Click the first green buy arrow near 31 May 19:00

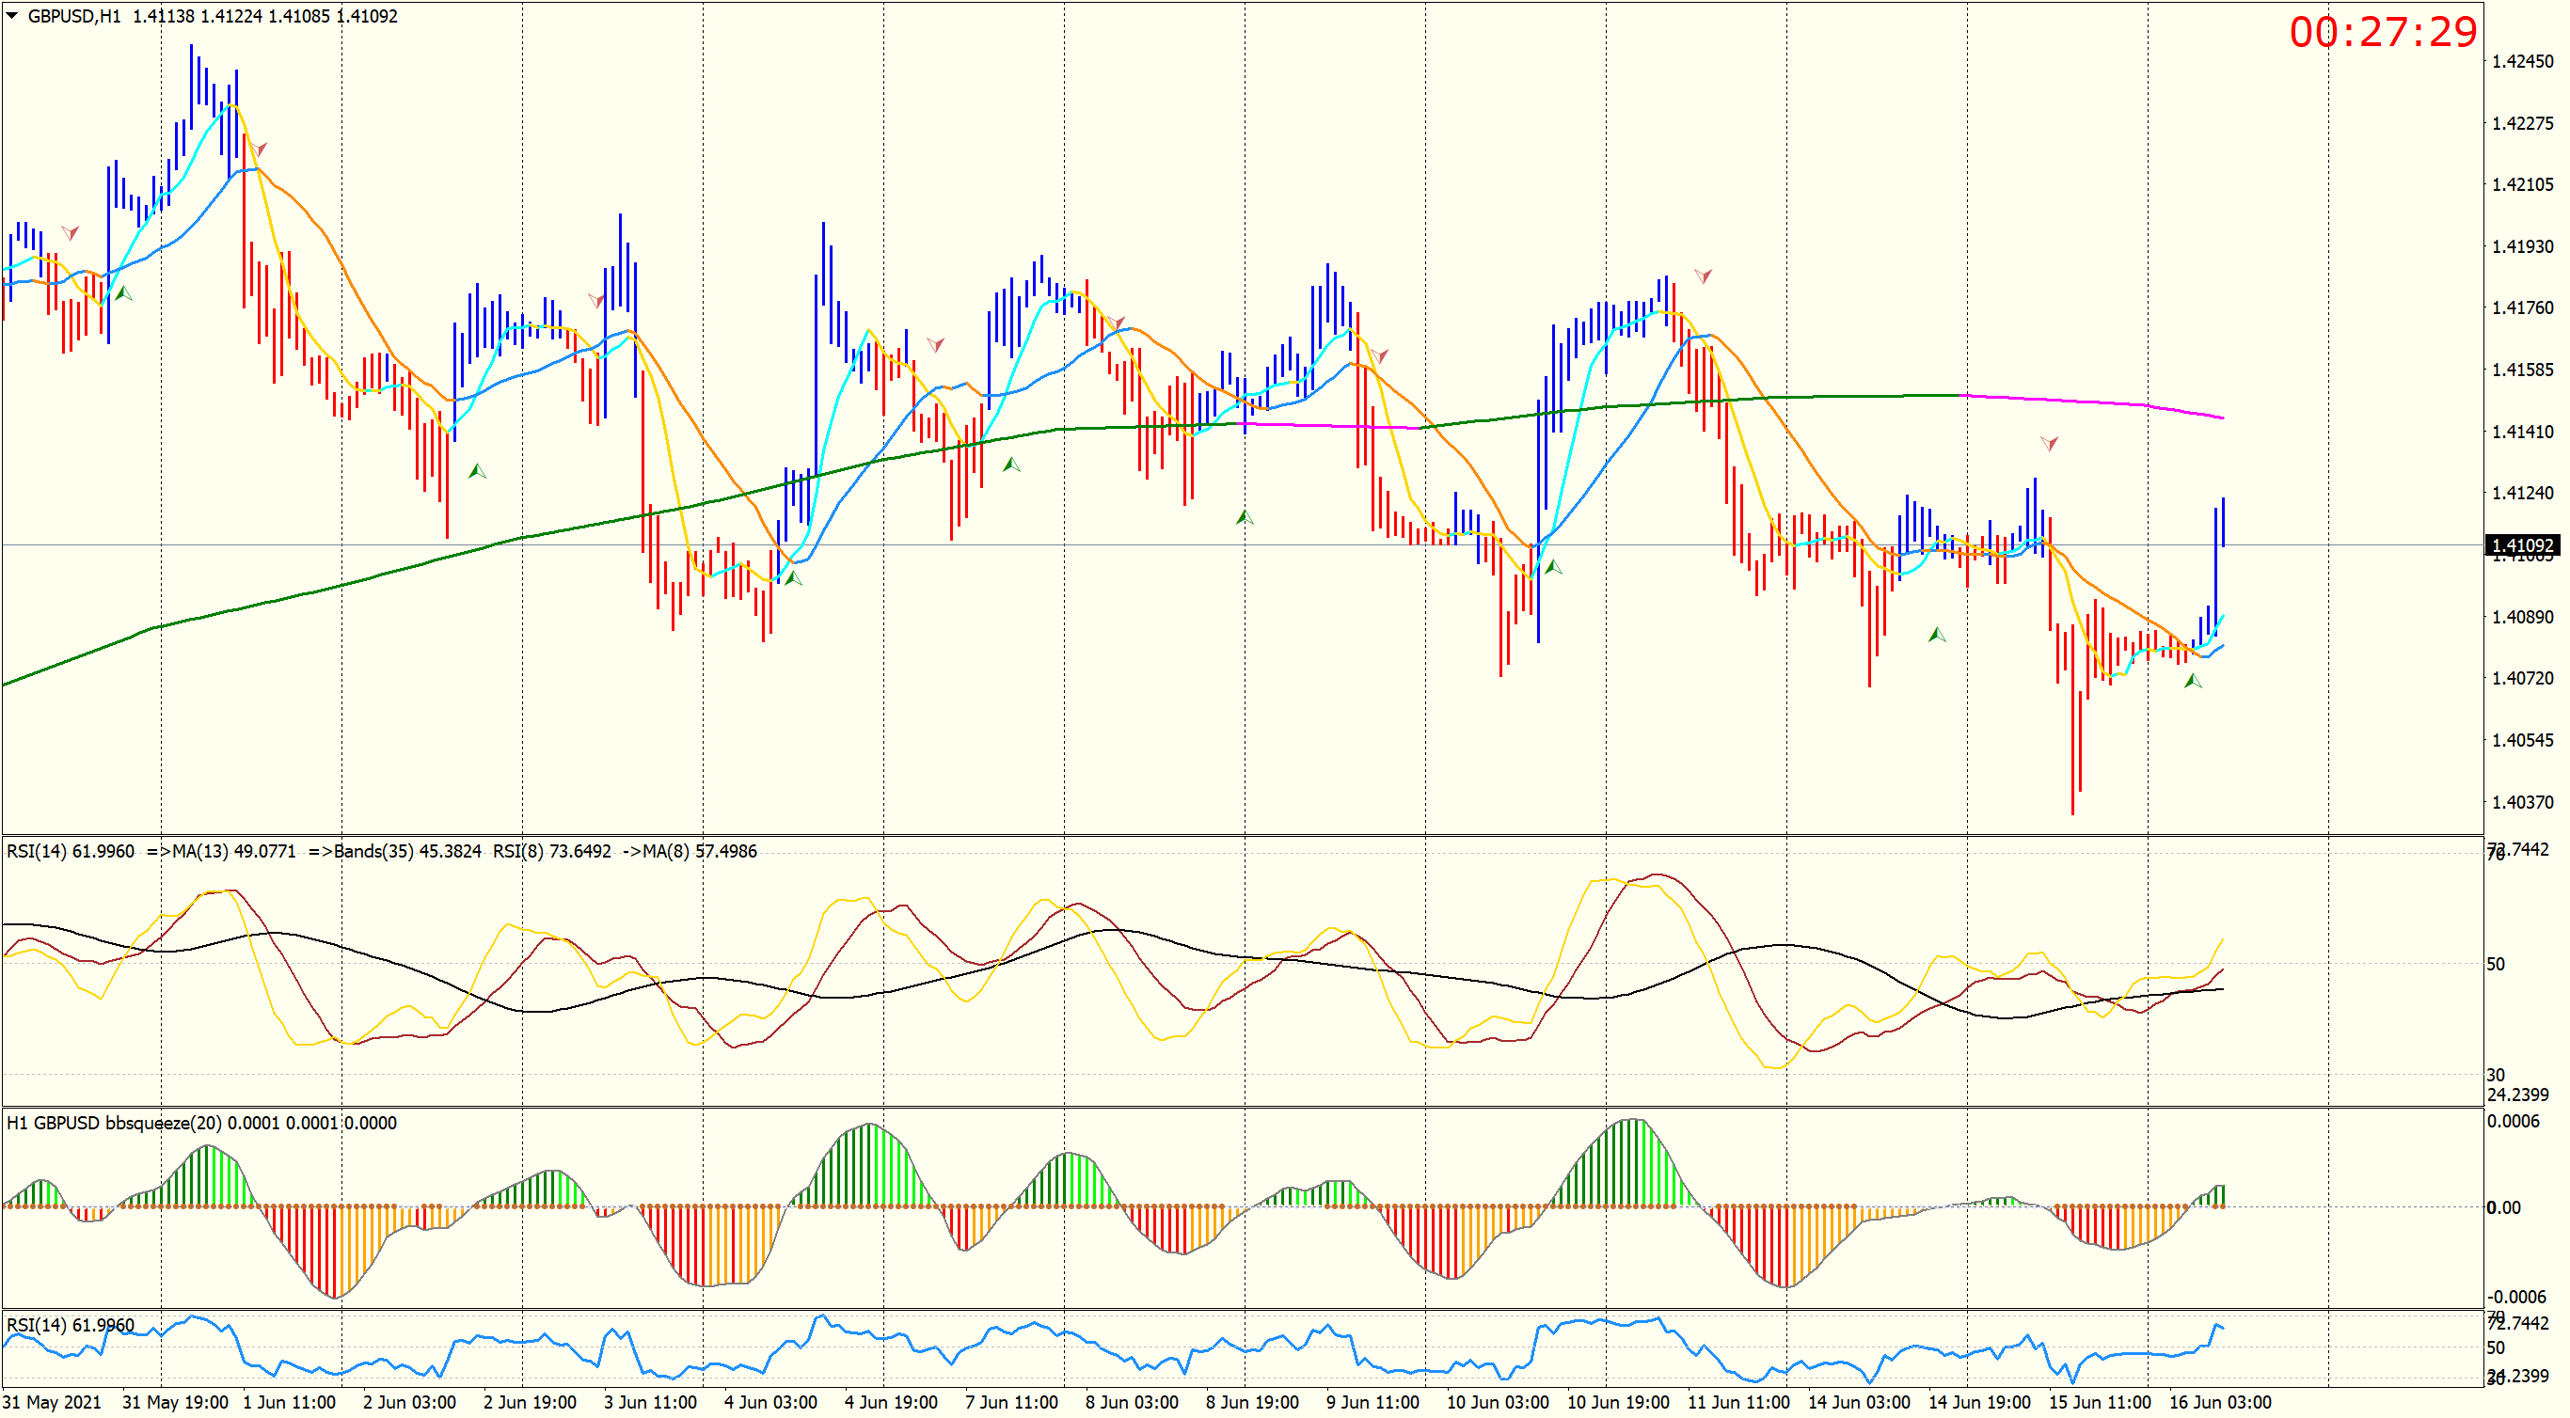(124, 293)
